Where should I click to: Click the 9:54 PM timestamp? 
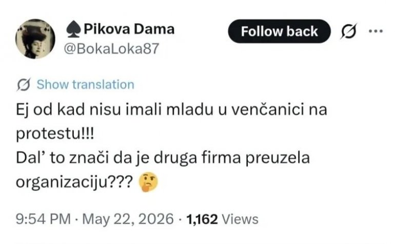point(43,219)
